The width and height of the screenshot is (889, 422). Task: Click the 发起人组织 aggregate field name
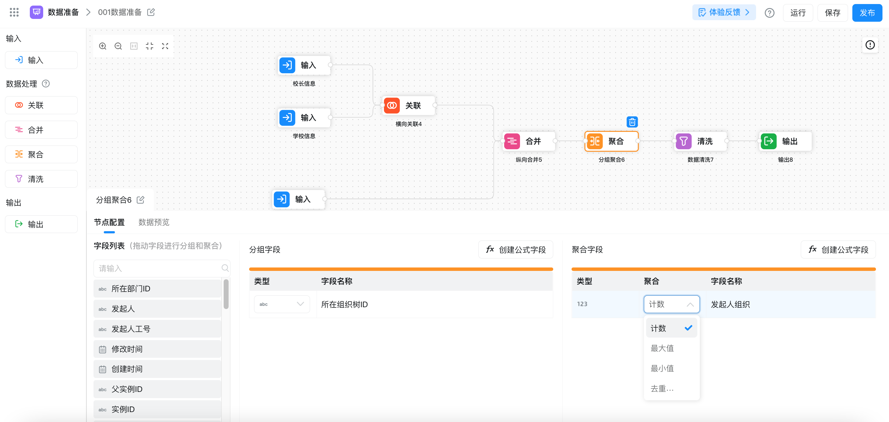(730, 304)
